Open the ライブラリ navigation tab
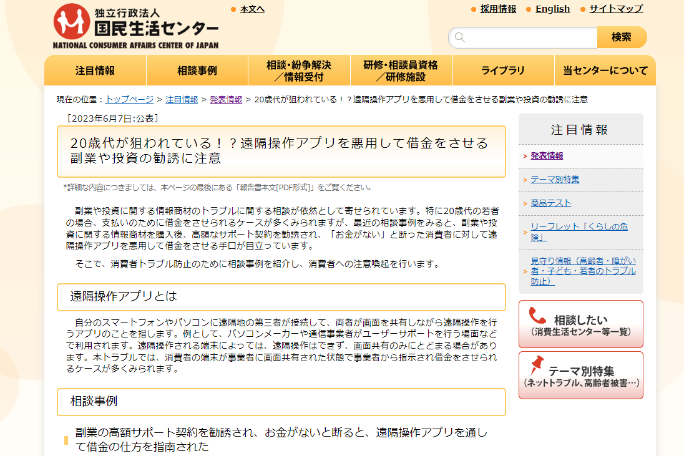Viewport: 684px width, 456px height. (503, 70)
